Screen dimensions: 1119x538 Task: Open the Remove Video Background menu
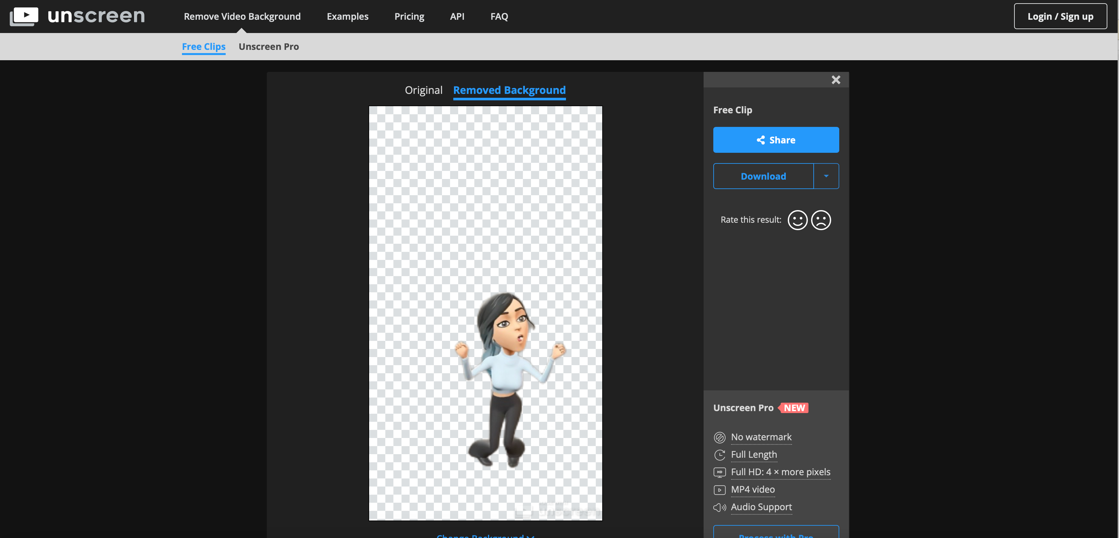[x=242, y=16]
